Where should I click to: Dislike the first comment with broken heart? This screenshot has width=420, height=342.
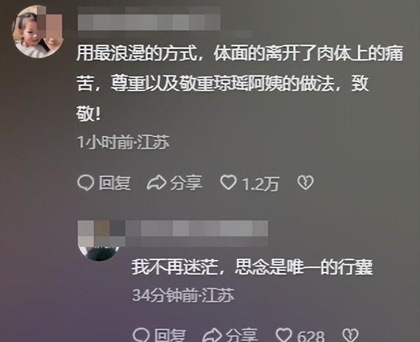click(x=305, y=183)
